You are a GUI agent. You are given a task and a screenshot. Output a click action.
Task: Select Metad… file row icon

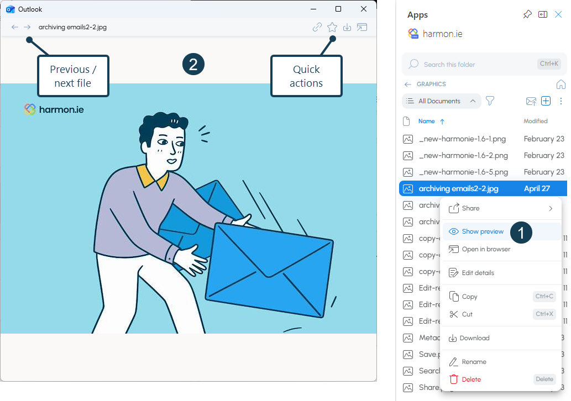[x=408, y=338]
